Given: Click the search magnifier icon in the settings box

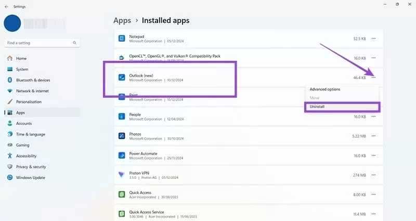Looking at the screenshot, I should coord(75,43).
